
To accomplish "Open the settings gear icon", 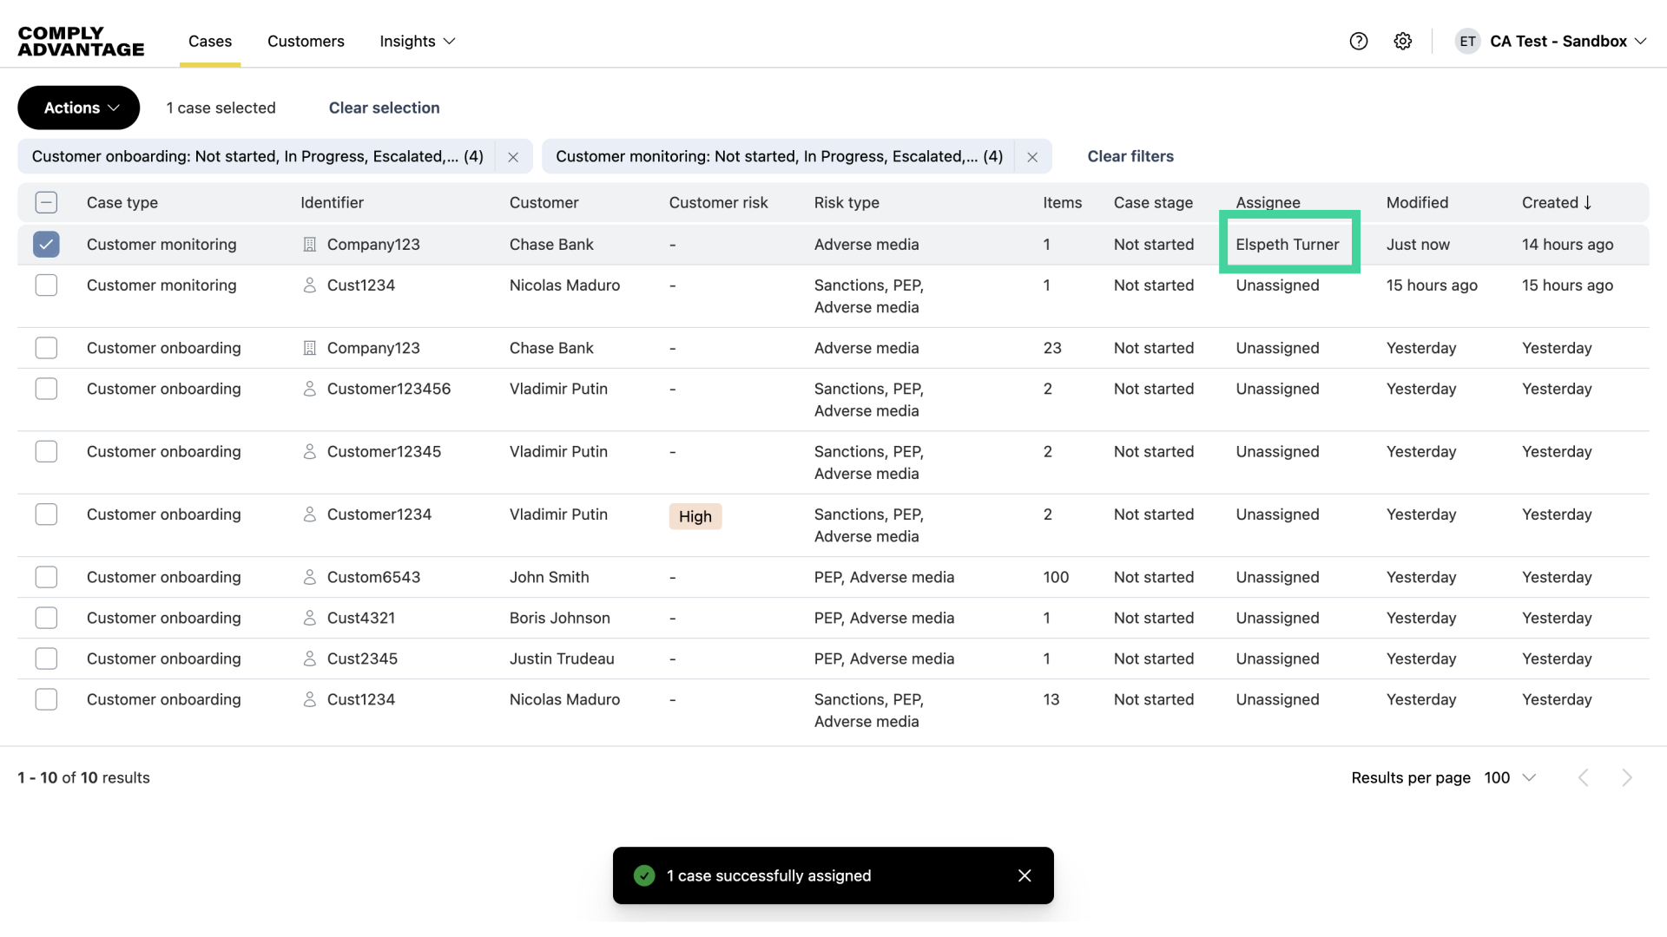I will (x=1403, y=41).
